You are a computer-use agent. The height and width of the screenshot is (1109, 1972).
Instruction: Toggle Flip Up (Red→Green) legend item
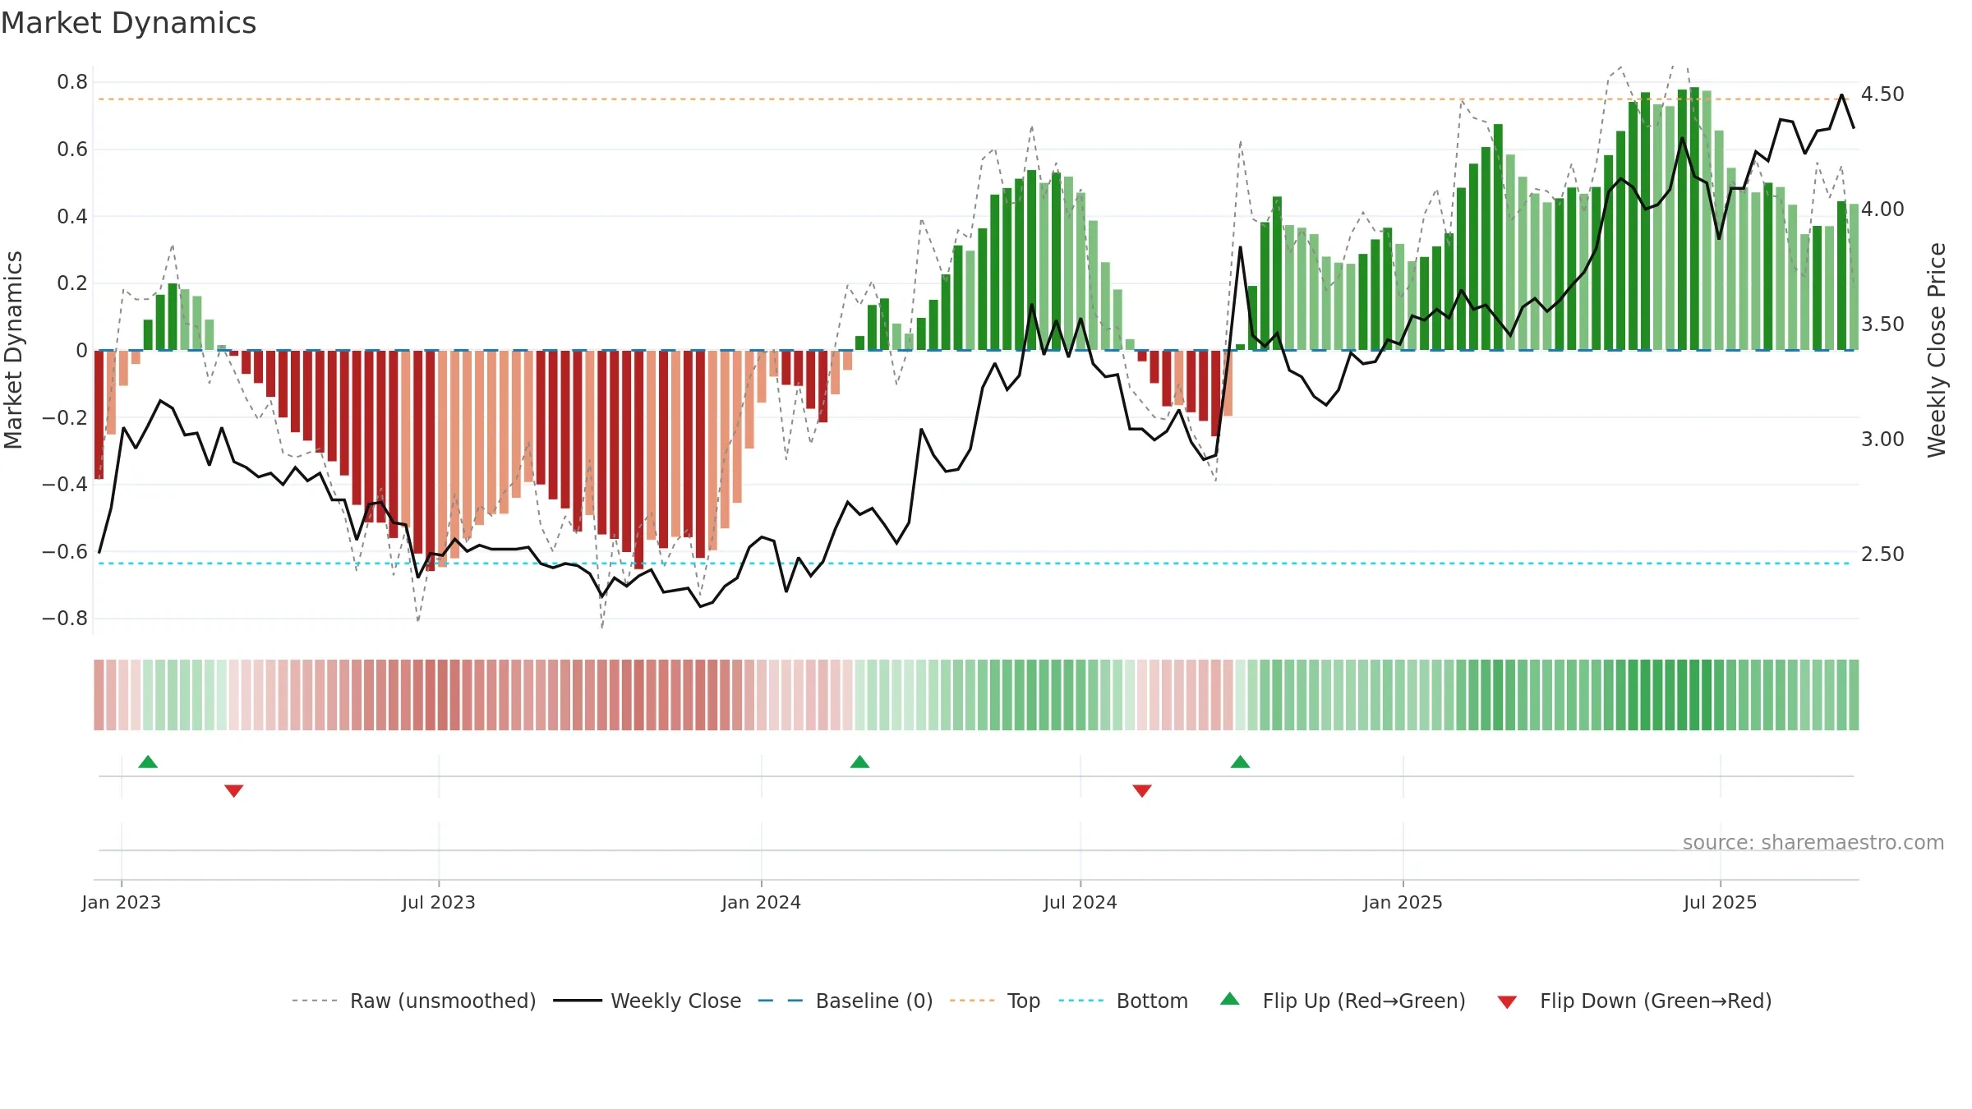[1343, 1001]
